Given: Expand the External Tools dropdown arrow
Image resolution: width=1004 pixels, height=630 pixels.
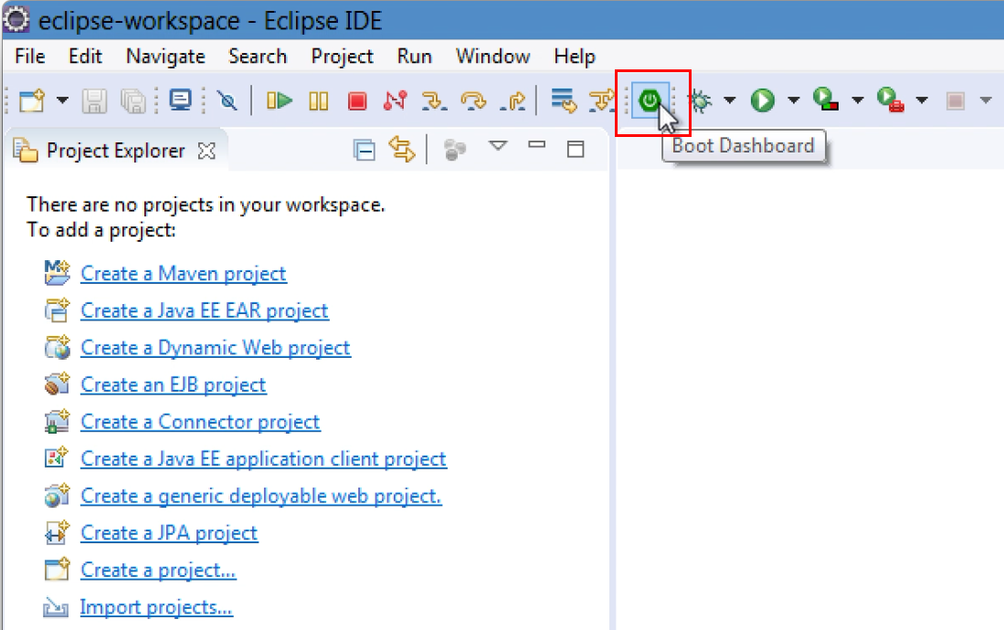Looking at the screenshot, I should pyautogui.click(x=922, y=100).
